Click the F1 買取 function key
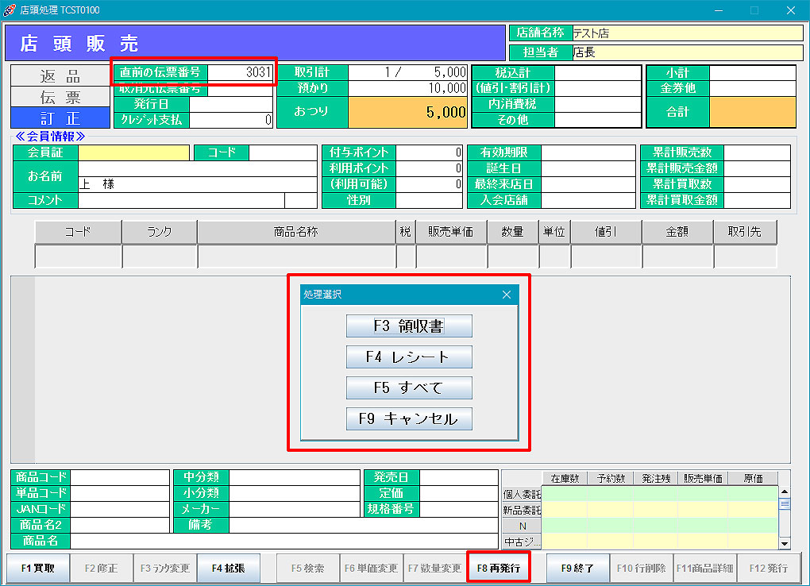Viewport: 810px width, 586px height. pyautogui.click(x=38, y=569)
